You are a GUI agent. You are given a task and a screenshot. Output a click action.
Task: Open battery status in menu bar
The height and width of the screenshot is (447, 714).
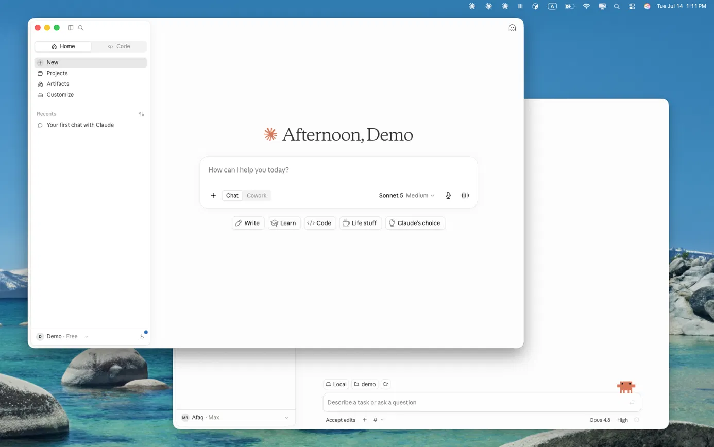tap(569, 6)
